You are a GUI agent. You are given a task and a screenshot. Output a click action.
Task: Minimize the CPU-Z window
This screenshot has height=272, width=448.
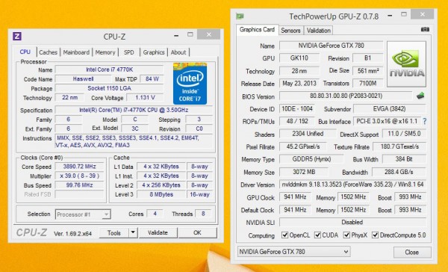[x=176, y=36]
